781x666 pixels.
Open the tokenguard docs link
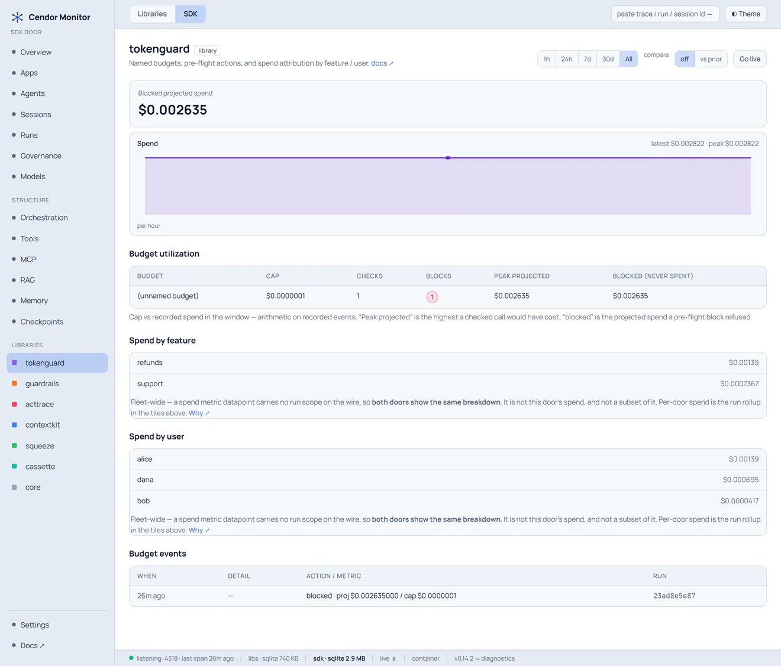point(382,63)
